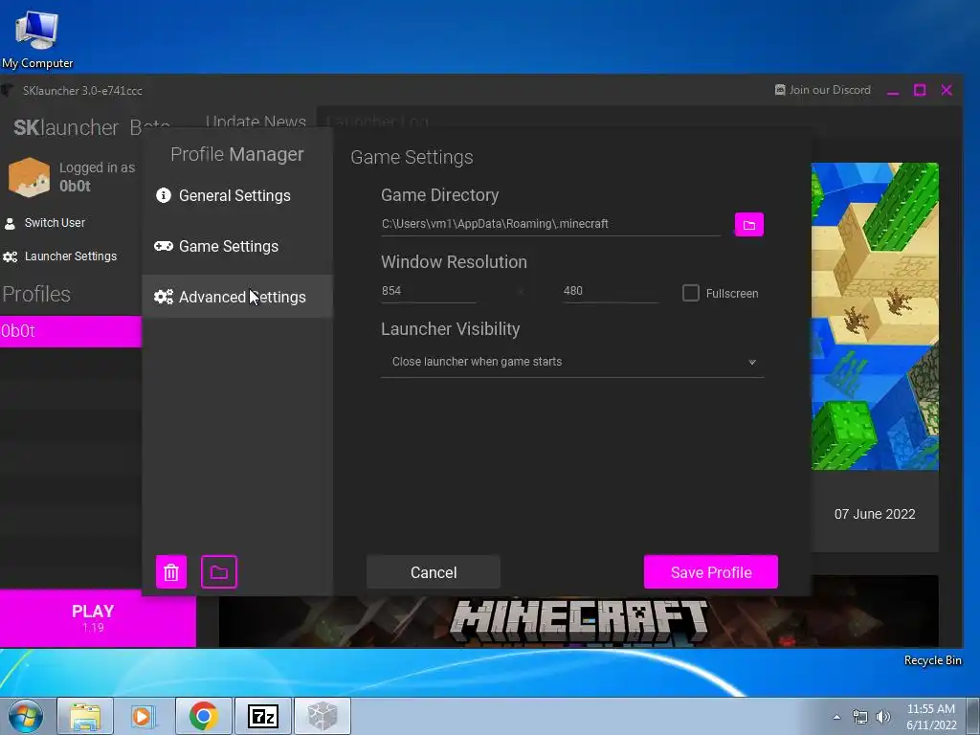Open Google Chrome from taskbar

click(x=203, y=716)
